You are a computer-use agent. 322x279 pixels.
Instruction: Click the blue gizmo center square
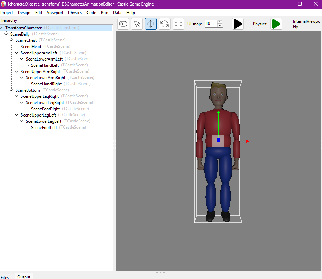pos(218,140)
